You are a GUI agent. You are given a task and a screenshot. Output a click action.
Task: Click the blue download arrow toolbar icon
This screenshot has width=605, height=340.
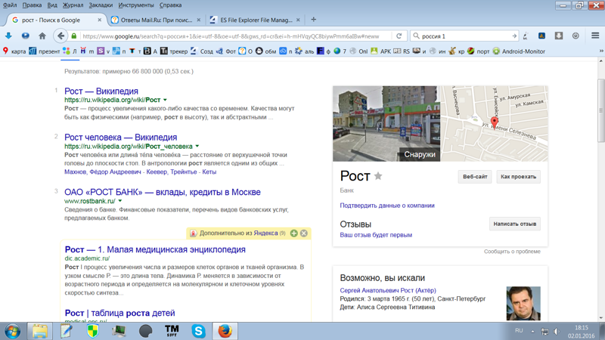(8, 36)
